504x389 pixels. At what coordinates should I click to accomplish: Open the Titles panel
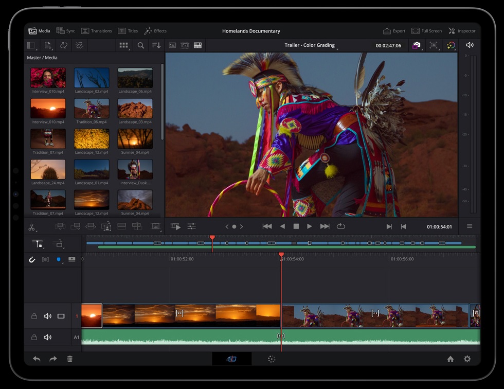click(128, 31)
